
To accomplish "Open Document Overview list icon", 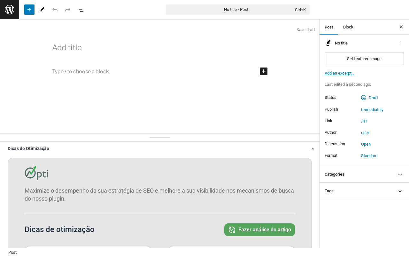I will [81, 10].
